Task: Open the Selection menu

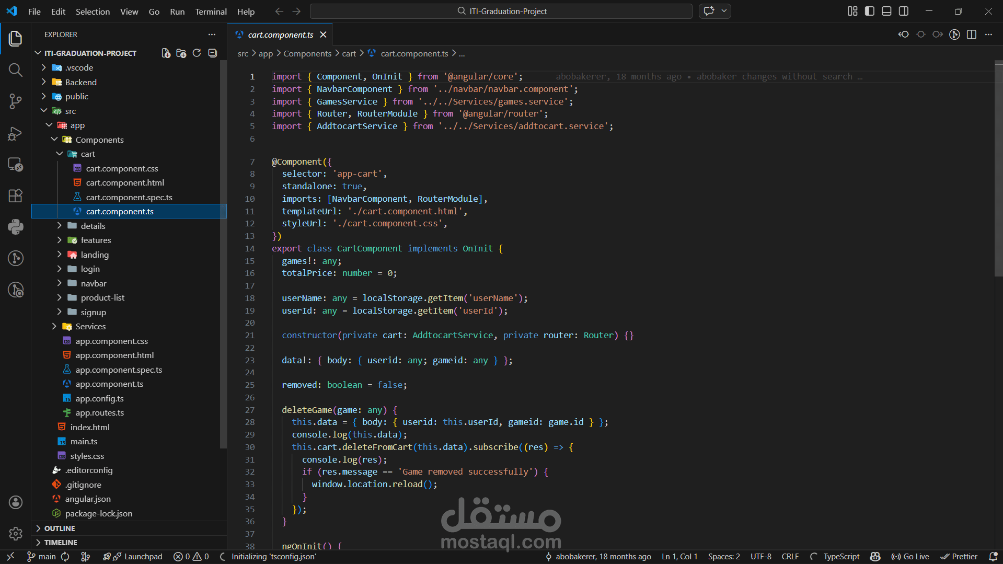Action: pyautogui.click(x=93, y=11)
